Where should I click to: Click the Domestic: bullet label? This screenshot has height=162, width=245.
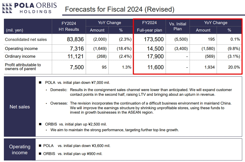point(59,90)
